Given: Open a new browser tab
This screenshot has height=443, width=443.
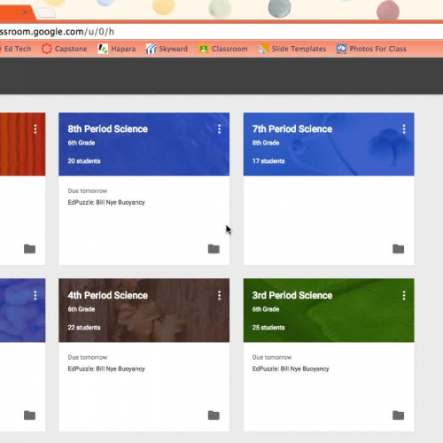Looking at the screenshot, I should click(47, 12).
